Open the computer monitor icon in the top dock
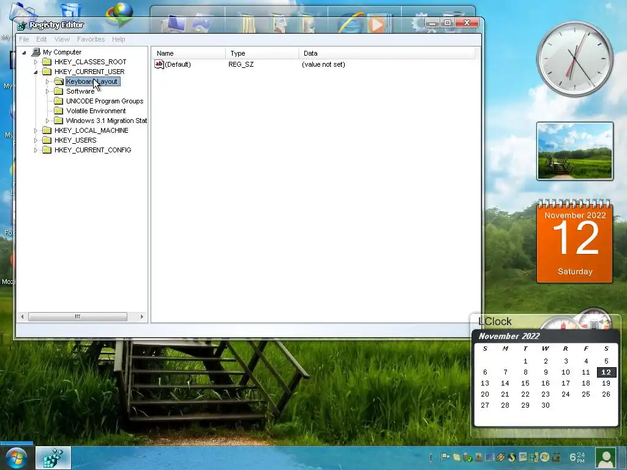The image size is (627, 470). point(173,23)
